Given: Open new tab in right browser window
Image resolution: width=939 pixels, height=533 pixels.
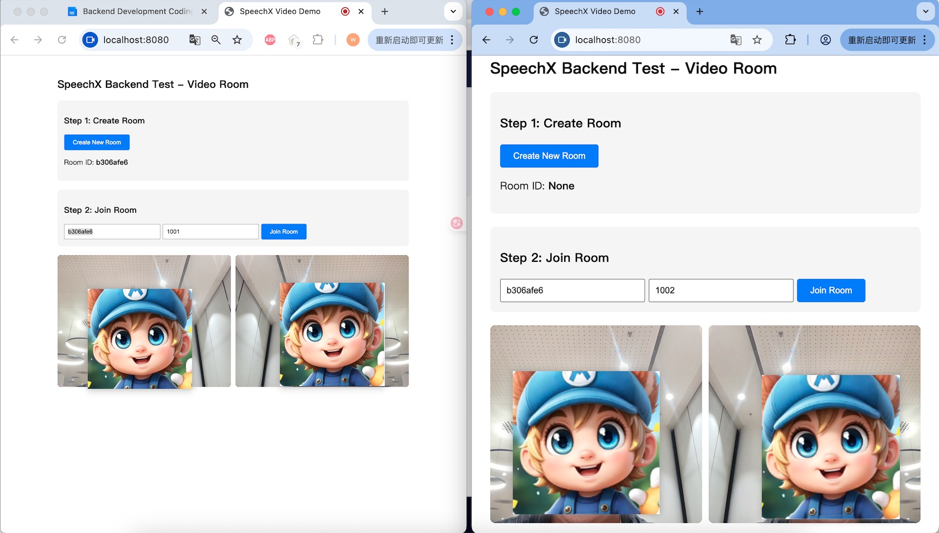Looking at the screenshot, I should point(699,12).
